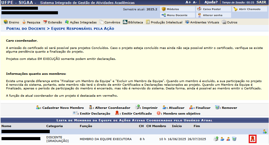Click the end date 26/07/2025

click(197, 139)
